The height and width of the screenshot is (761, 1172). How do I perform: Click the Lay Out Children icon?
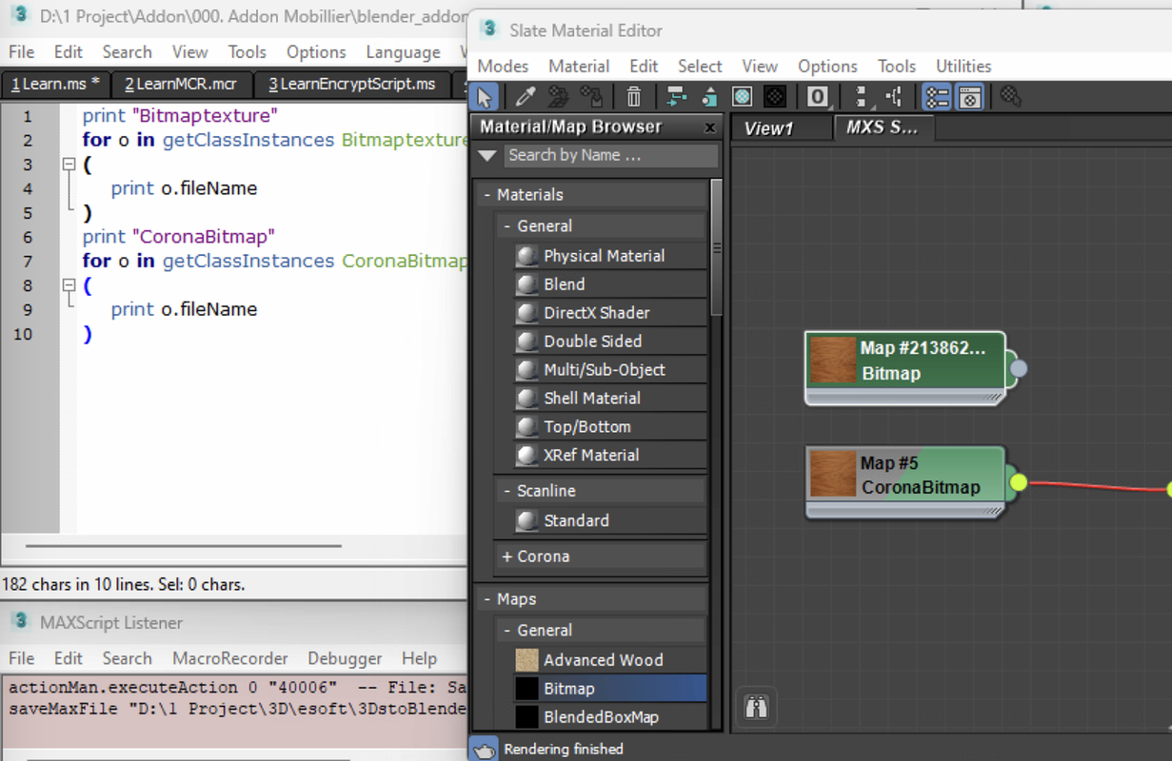tap(893, 96)
